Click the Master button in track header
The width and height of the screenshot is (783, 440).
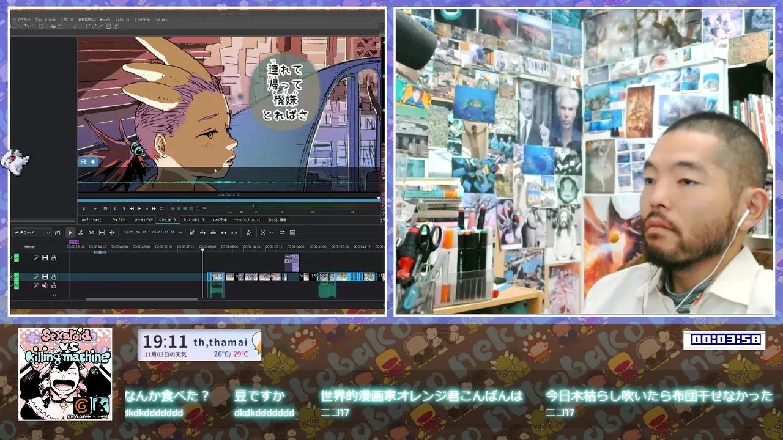point(29,247)
